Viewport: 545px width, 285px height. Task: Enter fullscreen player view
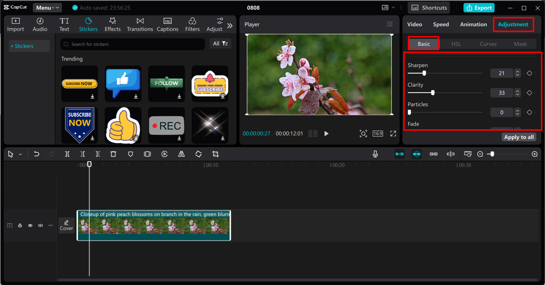pos(393,134)
